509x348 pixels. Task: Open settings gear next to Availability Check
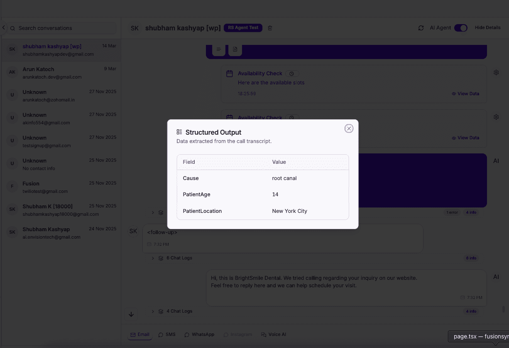pyautogui.click(x=496, y=72)
